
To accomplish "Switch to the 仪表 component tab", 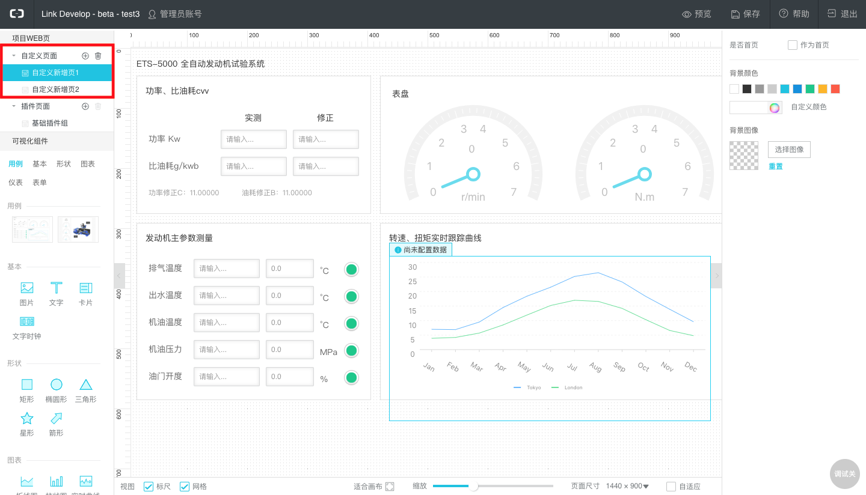I will [x=16, y=183].
